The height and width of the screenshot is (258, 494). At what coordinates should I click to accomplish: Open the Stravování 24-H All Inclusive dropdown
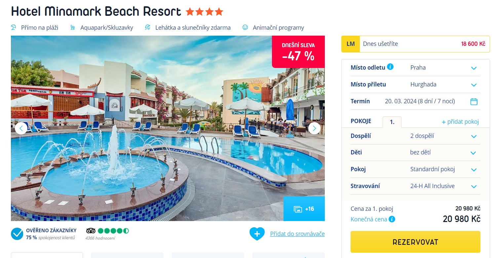pos(415,186)
